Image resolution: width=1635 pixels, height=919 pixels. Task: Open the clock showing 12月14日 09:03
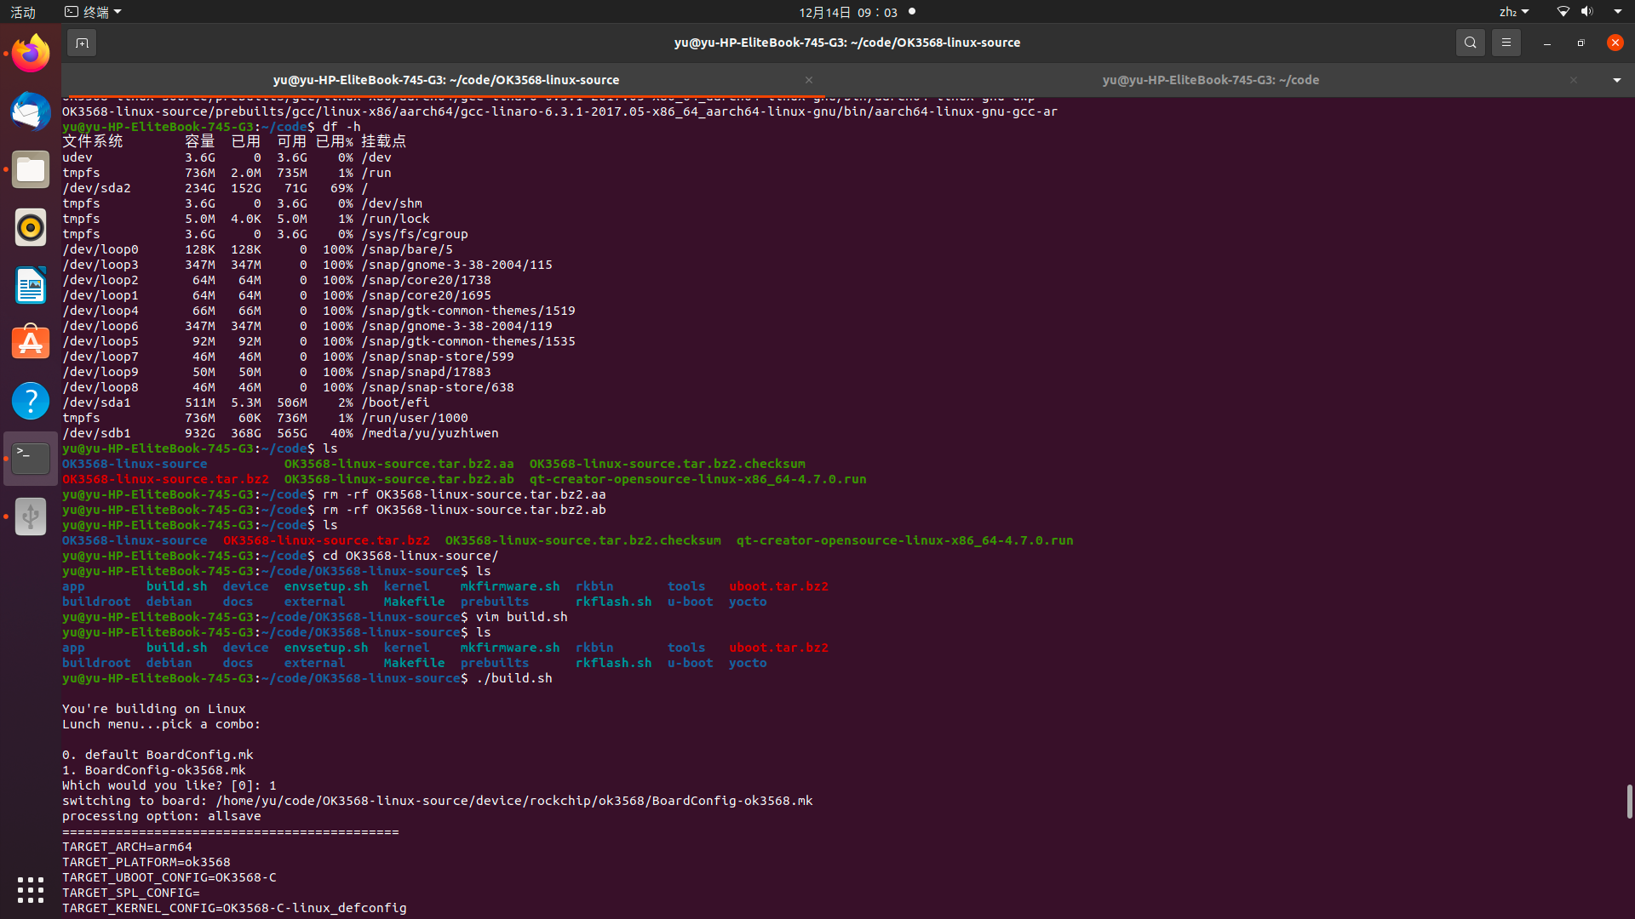pyautogui.click(x=848, y=12)
